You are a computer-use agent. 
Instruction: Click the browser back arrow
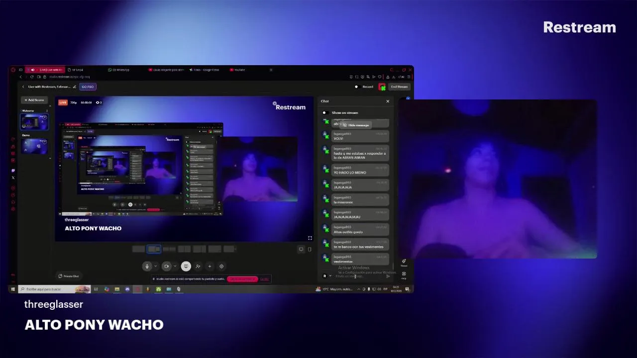pyautogui.click(x=20, y=77)
